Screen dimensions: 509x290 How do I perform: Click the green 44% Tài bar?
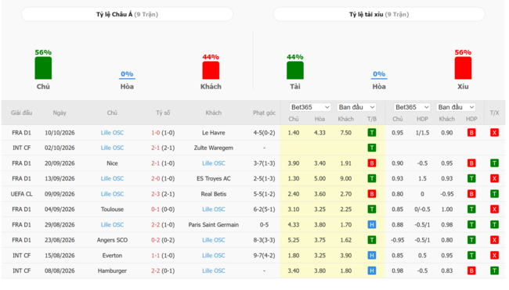pyautogui.click(x=294, y=70)
